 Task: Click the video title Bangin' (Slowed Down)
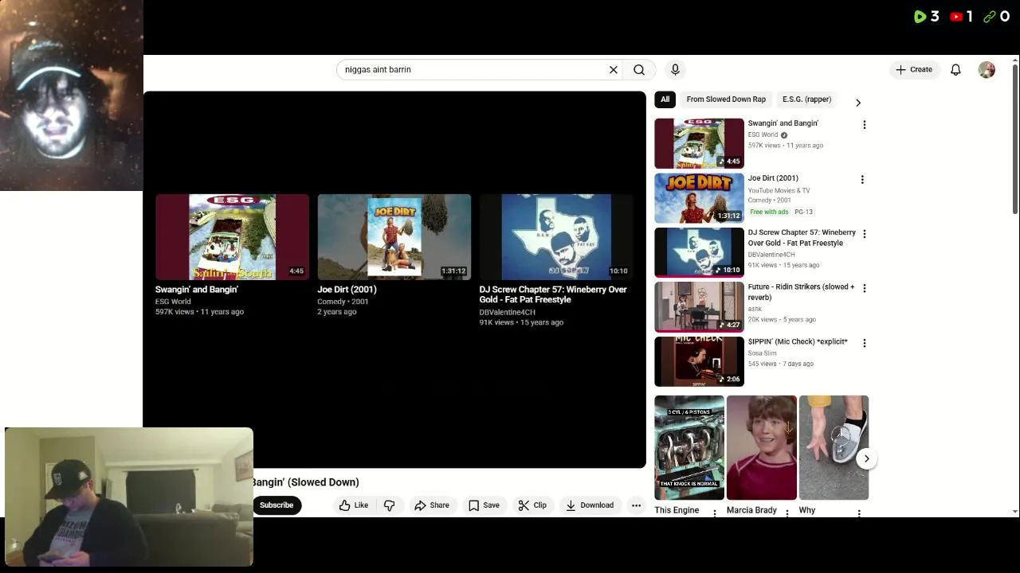pos(306,482)
